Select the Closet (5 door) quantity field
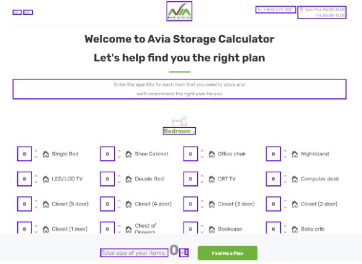Image resolution: width=362 pixels, height=264 pixels. click(x=25, y=204)
